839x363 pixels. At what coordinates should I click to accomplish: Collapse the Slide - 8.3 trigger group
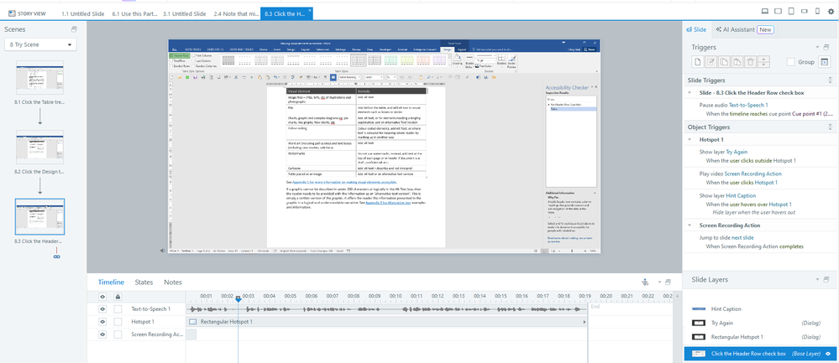(691, 93)
